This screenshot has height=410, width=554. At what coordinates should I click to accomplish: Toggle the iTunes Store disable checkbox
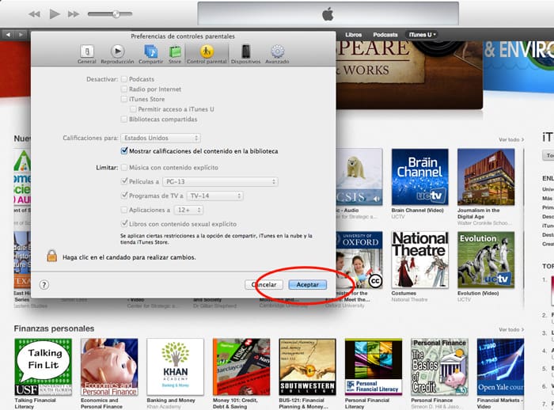124,99
